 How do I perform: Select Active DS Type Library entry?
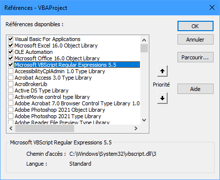pyautogui.click(x=42, y=90)
